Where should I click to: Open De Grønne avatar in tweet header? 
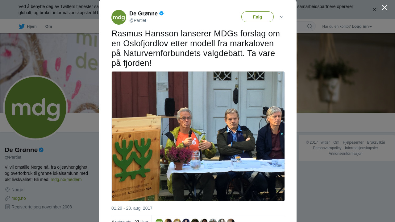pos(119,17)
